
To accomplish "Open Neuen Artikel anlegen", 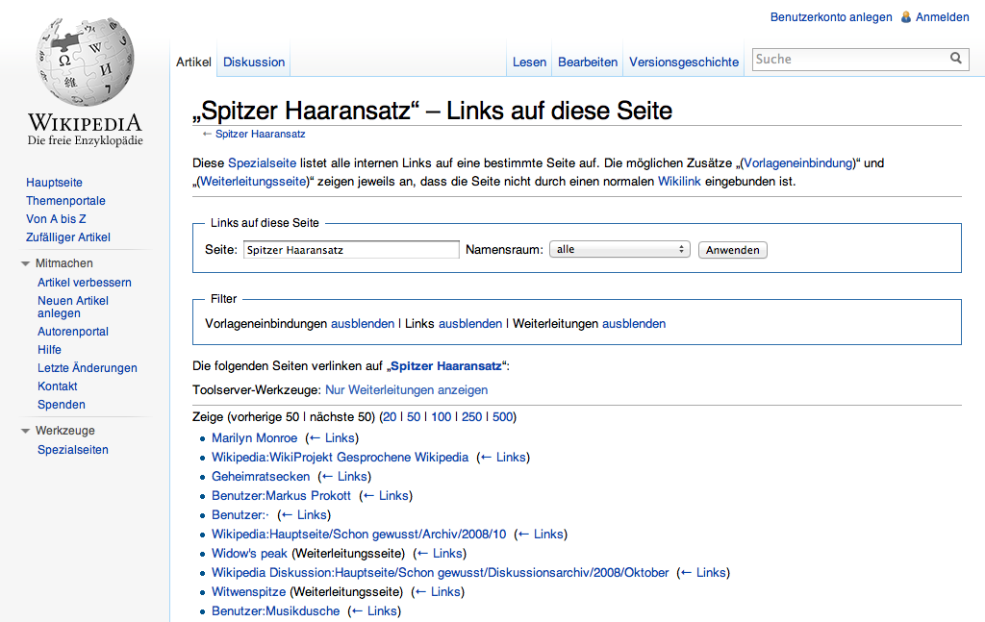I will tap(73, 307).
